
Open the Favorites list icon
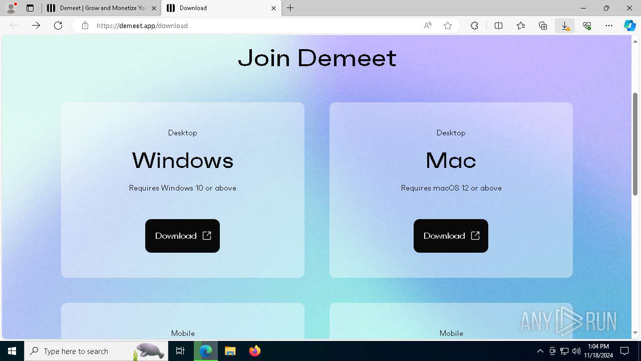521,26
